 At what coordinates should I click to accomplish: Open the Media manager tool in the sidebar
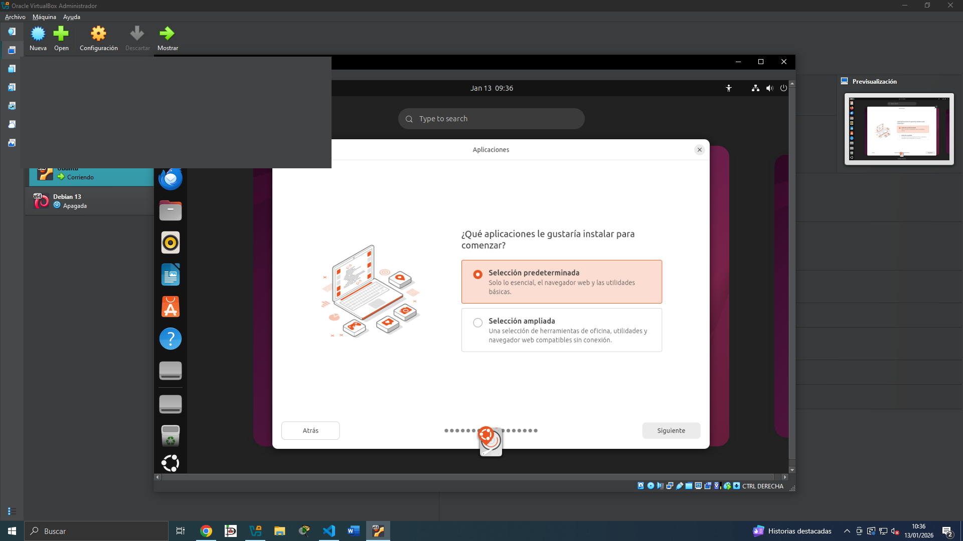12,87
